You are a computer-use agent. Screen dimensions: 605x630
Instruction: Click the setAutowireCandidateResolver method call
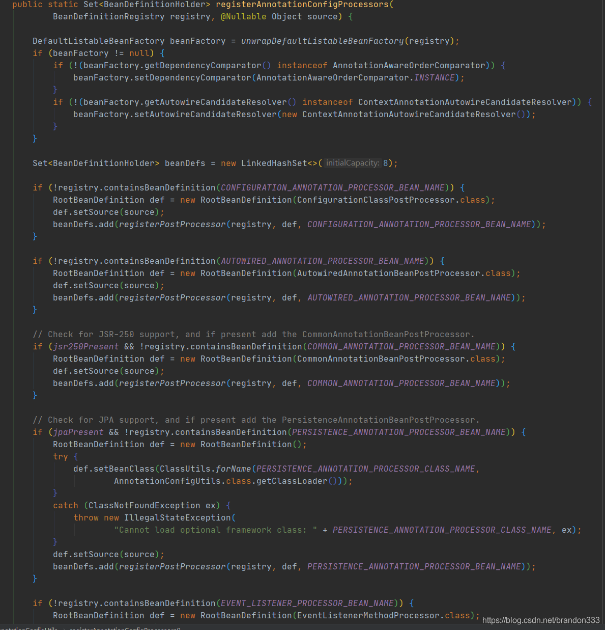206,115
